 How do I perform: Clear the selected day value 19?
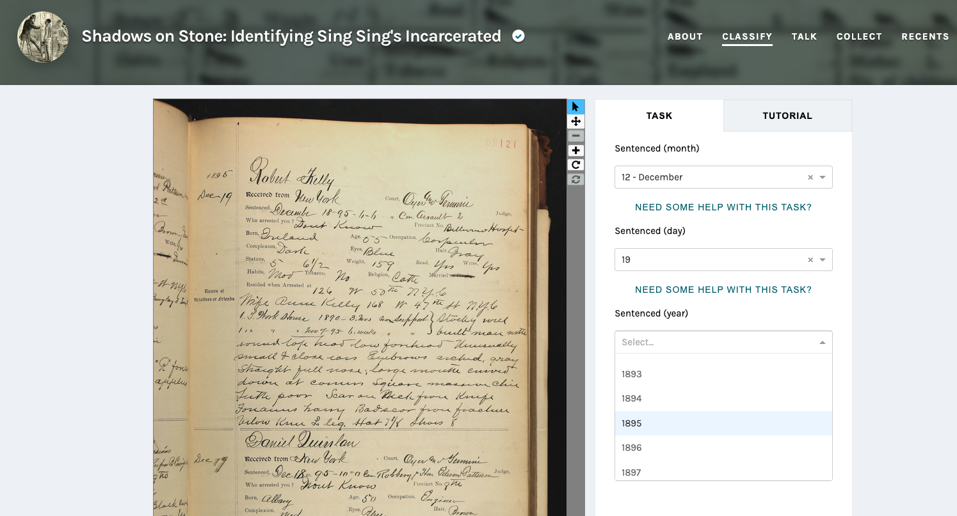coord(810,260)
